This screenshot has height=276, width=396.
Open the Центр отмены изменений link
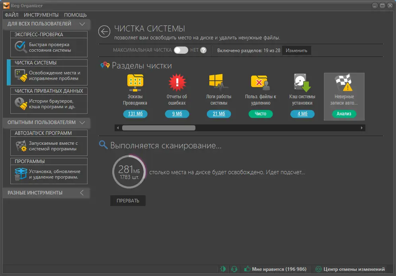click(354, 269)
